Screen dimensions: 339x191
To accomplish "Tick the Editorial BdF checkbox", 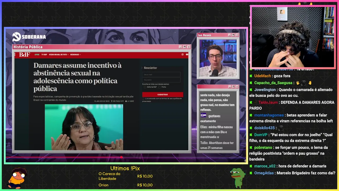I will (x=145, y=87).
